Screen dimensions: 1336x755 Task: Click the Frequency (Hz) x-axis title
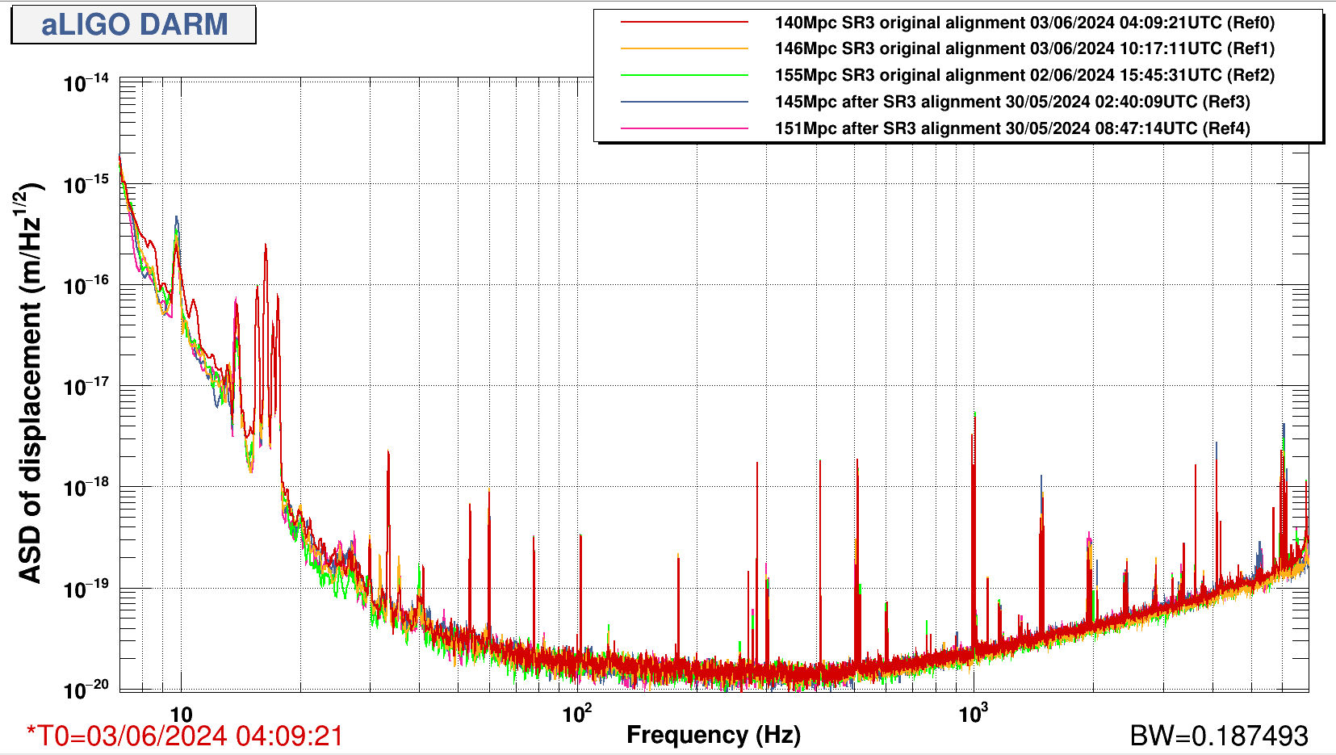coord(714,735)
